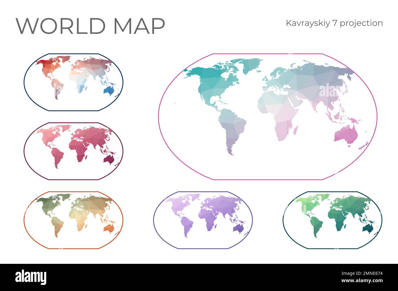Screen dimensions: 398x291
Task: Select the purple world map thumbnail
Action: pos(203,220)
